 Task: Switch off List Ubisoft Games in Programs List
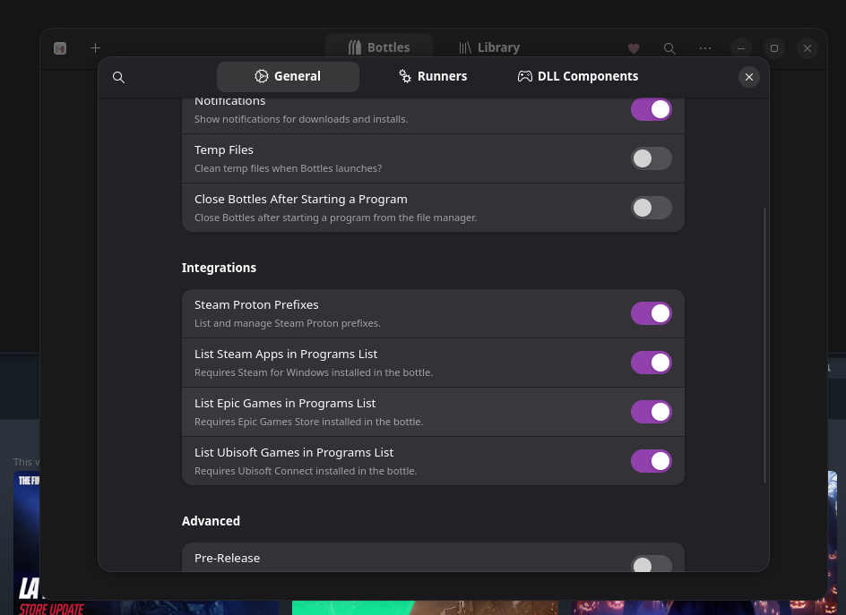point(651,461)
